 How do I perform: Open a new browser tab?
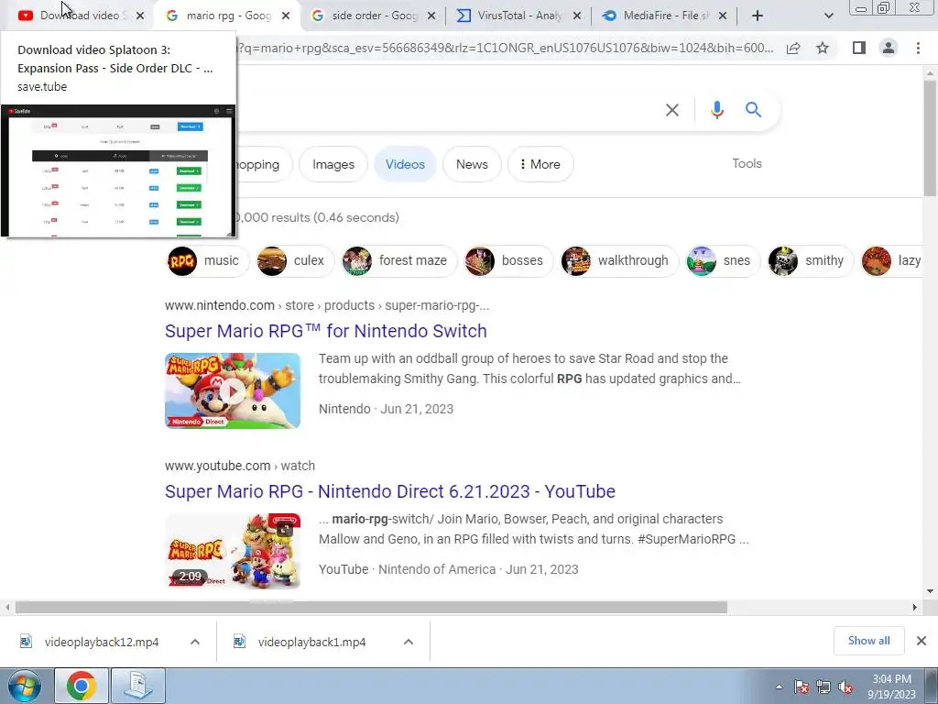pos(758,16)
